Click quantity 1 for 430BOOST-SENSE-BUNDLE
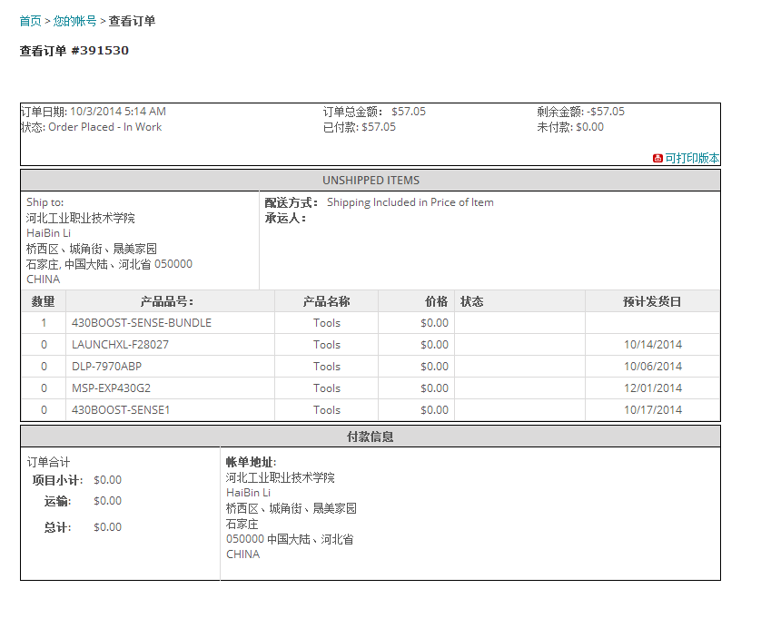 [x=44, y=323]
